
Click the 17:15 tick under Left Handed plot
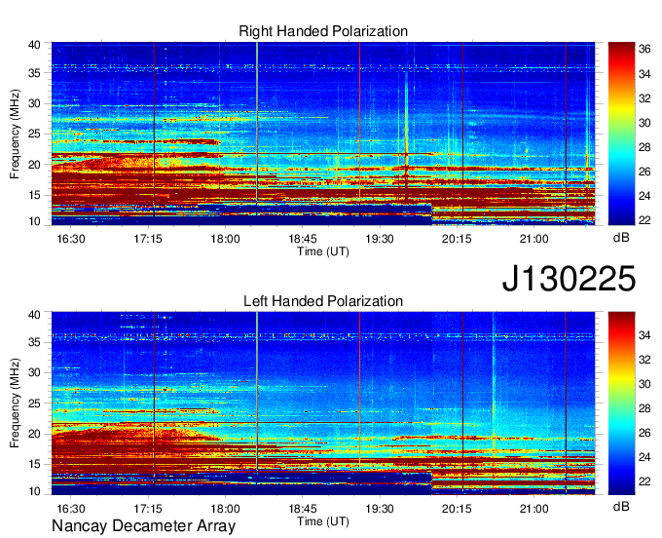148,509
